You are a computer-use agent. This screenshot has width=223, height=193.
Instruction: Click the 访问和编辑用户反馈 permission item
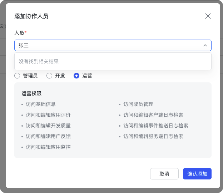(48, 136)
